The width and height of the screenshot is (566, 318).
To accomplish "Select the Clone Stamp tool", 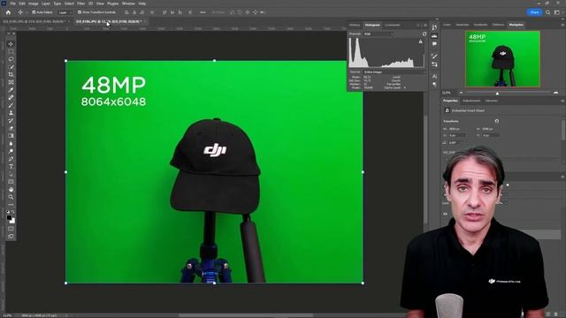I will coord(11,113).
